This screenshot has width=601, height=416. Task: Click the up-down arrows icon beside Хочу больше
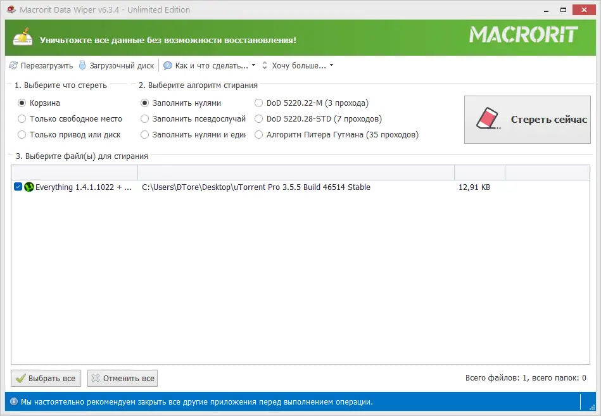[x=265, y=65]
